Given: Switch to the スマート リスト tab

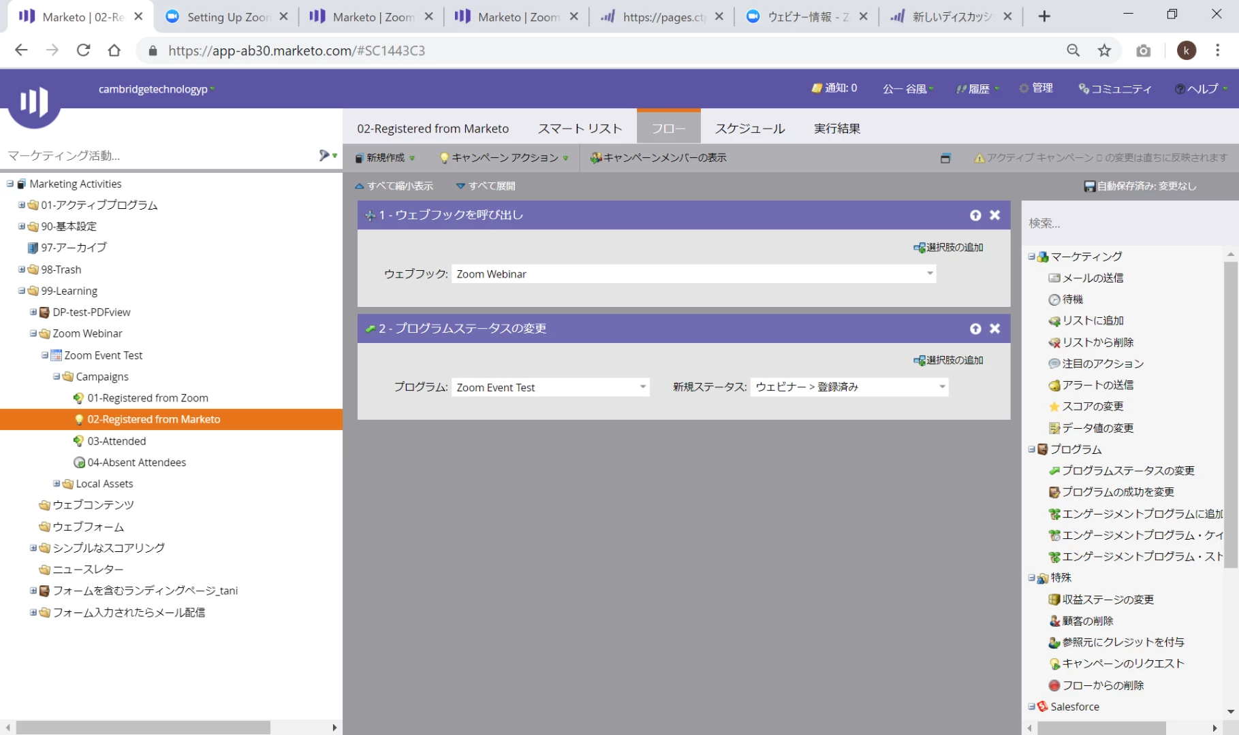Looking at the screenshot, I should pyautogui.click(x=580, y=129).
